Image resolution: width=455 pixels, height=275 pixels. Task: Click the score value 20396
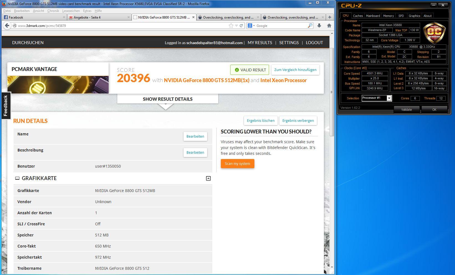pos(134,78)
